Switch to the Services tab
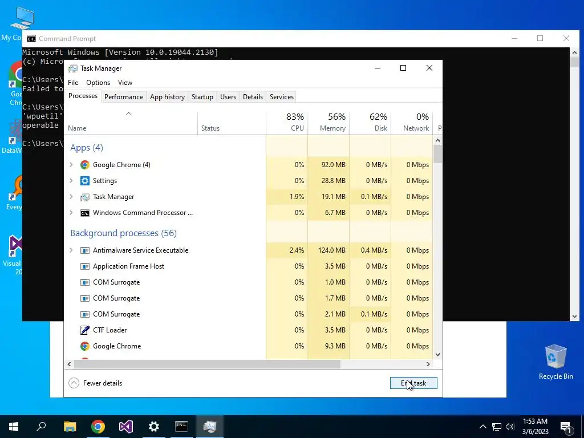584x438 pixels. [x=282, y=97]
